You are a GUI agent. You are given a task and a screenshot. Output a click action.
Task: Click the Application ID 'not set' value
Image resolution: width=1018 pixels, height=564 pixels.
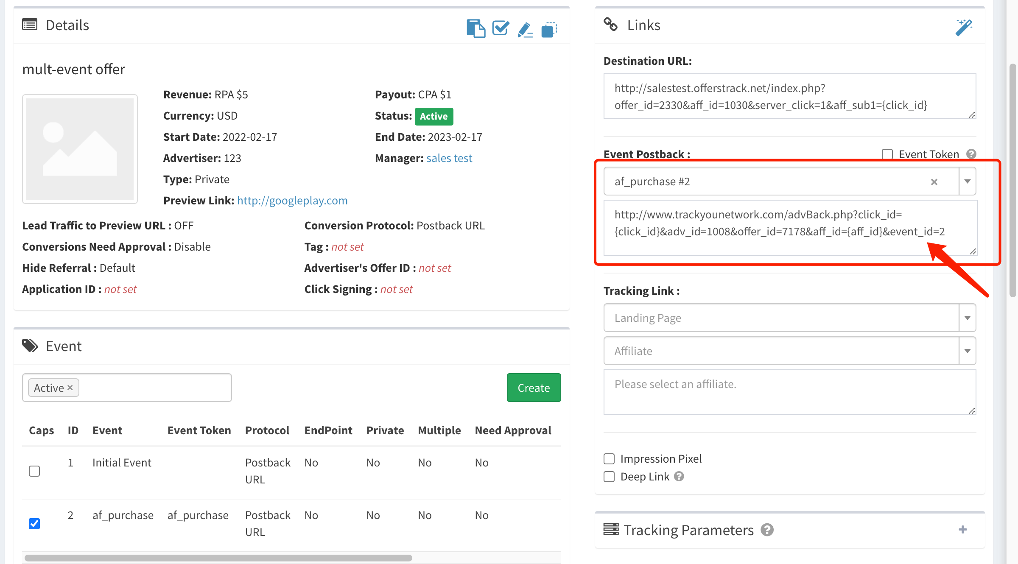point(120,289)
